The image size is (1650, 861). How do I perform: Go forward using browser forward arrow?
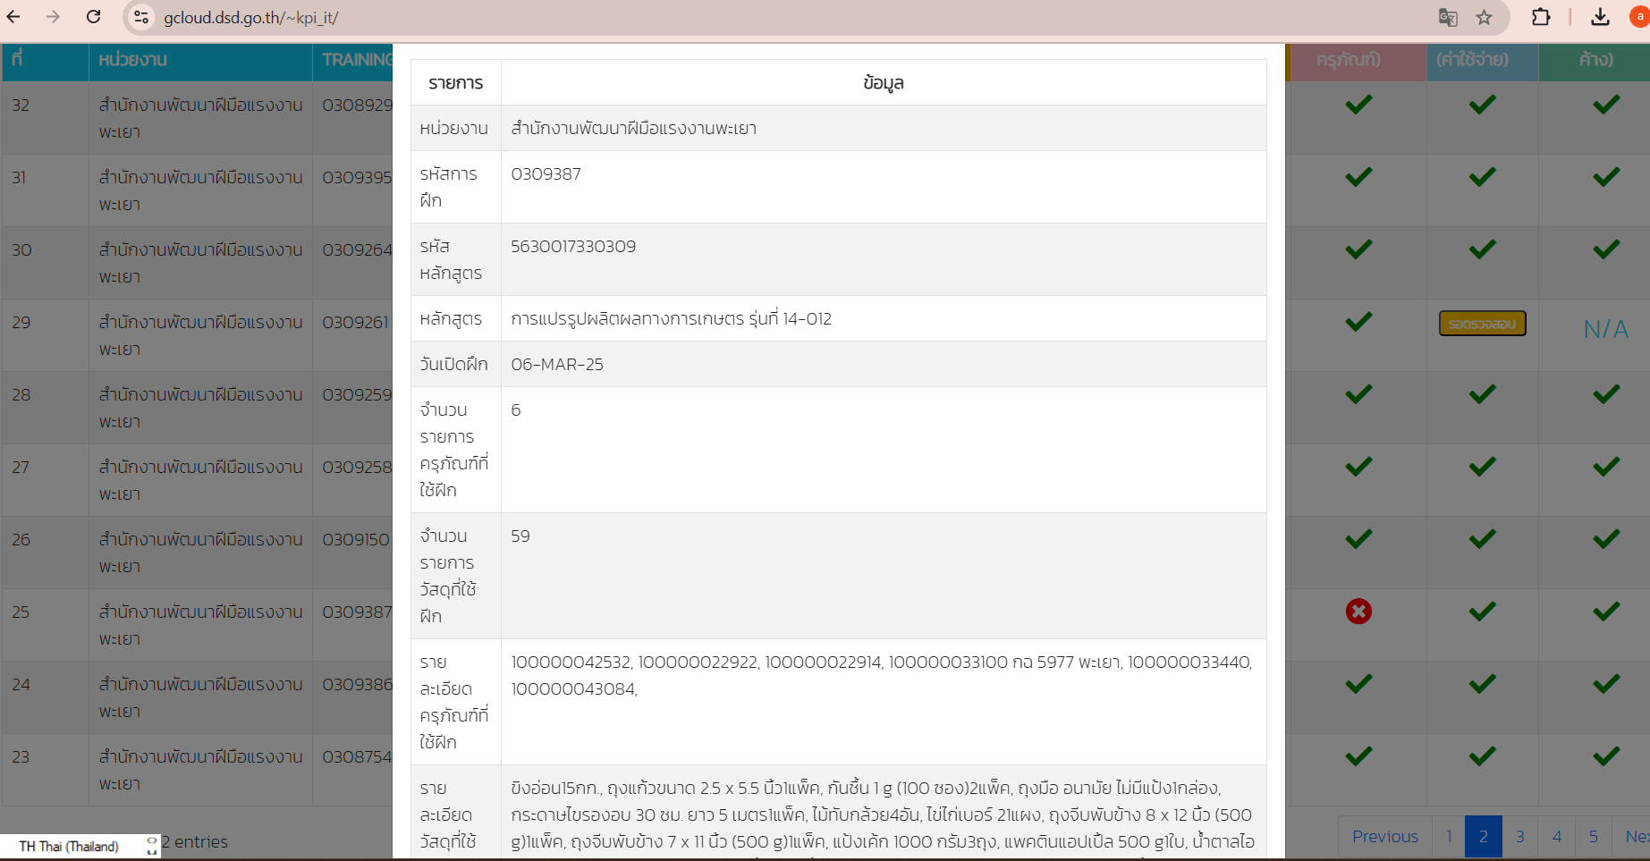click(x=53, y=17)
